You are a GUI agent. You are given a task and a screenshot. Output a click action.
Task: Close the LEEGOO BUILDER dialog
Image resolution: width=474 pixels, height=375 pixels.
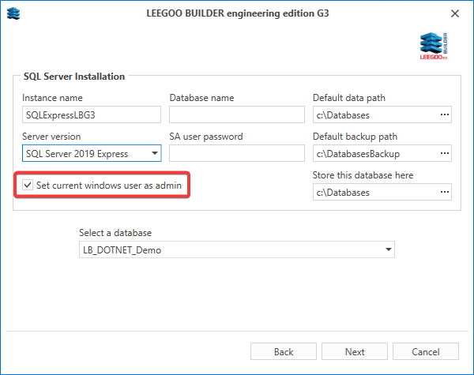point(455,13)
